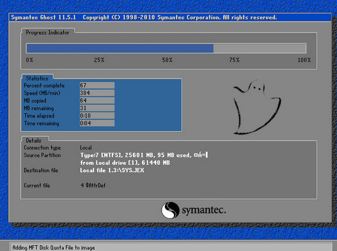The width and height of the screenshot is (337, 251).
Task: Click the Details panel label
Action: pyautogui.click(x=34, y=140)
